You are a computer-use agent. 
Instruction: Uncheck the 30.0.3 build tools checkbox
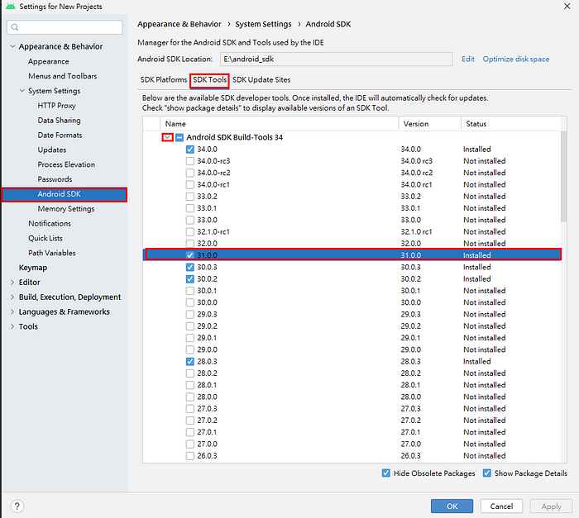(189, 267)
